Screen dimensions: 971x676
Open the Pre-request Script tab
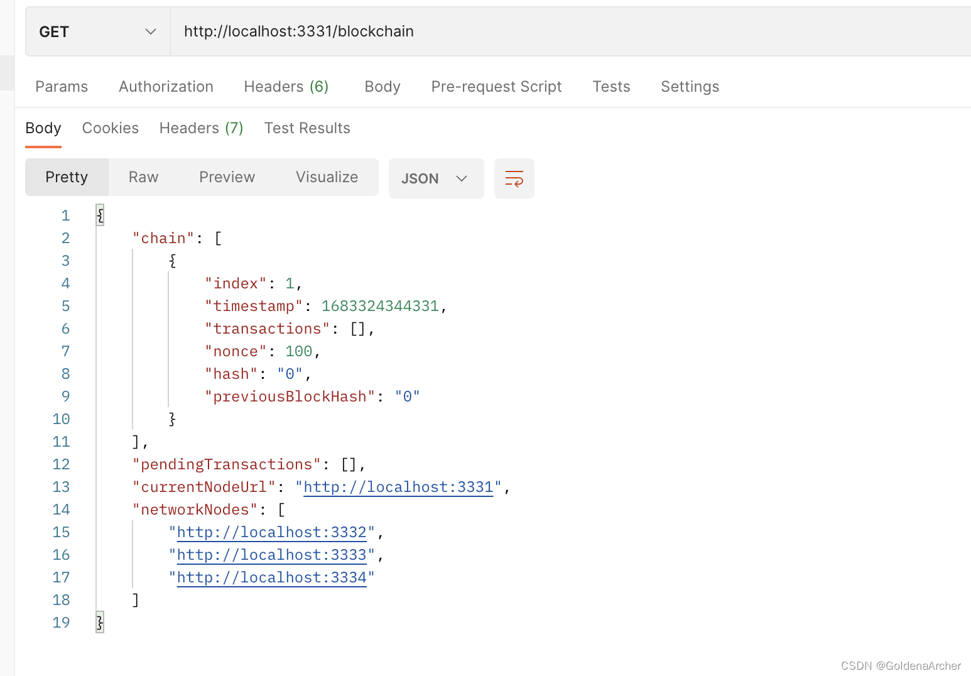496,87
